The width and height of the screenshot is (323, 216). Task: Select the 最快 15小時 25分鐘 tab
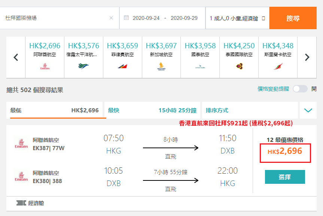tap(152, 110)
